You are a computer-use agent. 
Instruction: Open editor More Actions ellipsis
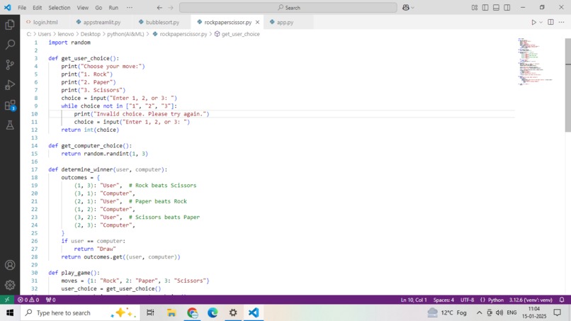(561, 22)
